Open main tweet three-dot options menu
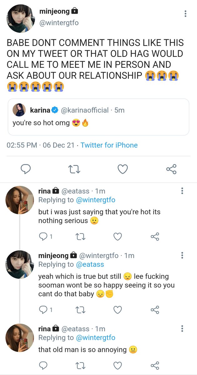 click(x=186, y=14)
